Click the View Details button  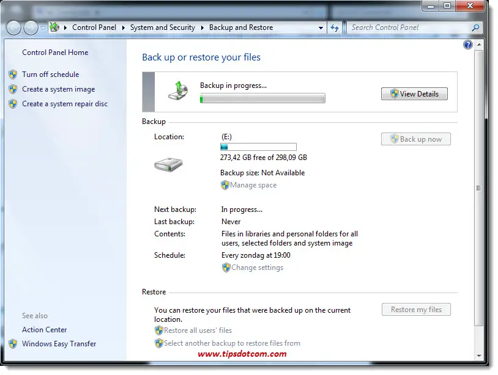click(414, 94)
